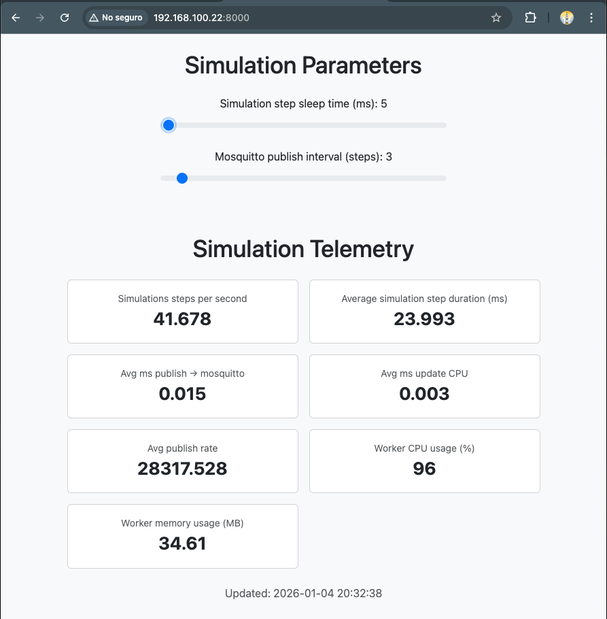Image resolution: width=607 pixels, height=619 pixels.
Task: Select the Avg ms update CPU card
Action: click(x=424, y=386)
